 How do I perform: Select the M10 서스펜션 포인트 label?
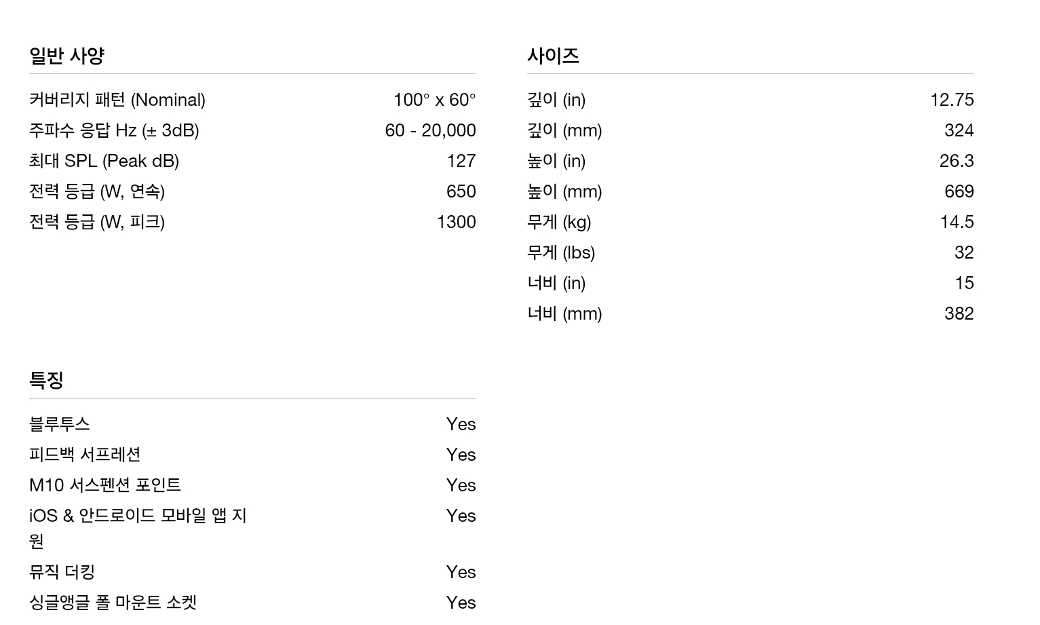pyautogui.click(x=105, y=485)
